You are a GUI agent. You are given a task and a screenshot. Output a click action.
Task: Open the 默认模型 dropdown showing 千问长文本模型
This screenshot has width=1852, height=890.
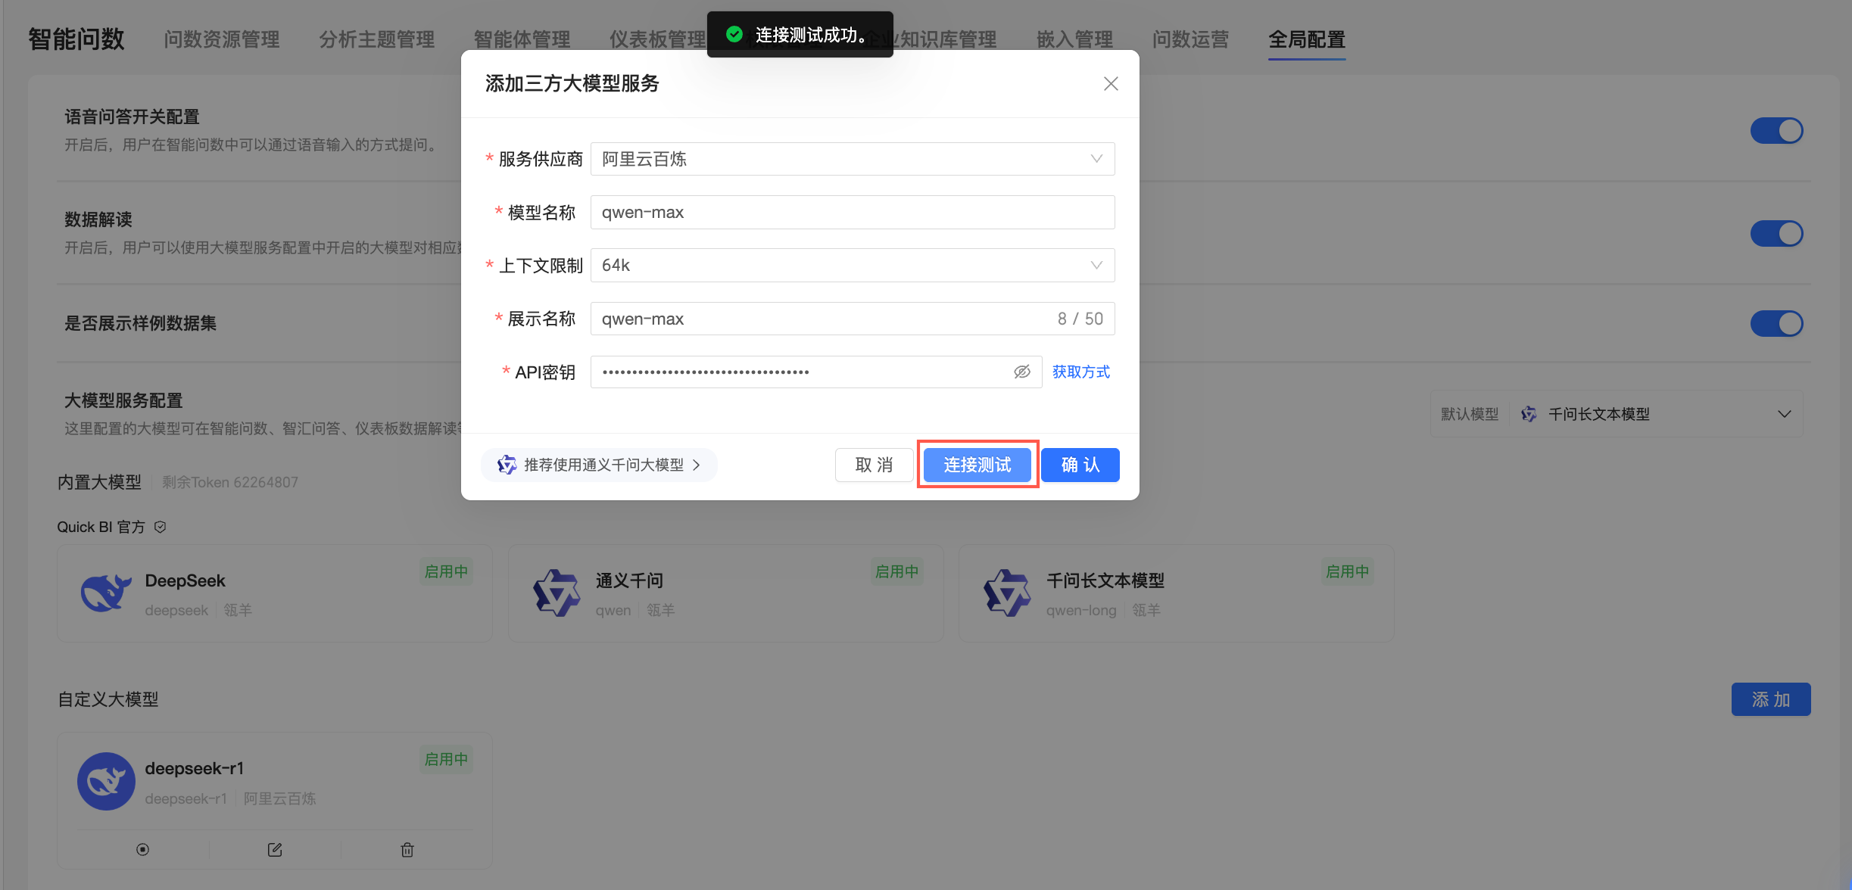[x=1617, y=414]
